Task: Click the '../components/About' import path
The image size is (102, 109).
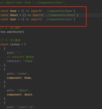Action: pyautogui.click(x=60, y=15)
